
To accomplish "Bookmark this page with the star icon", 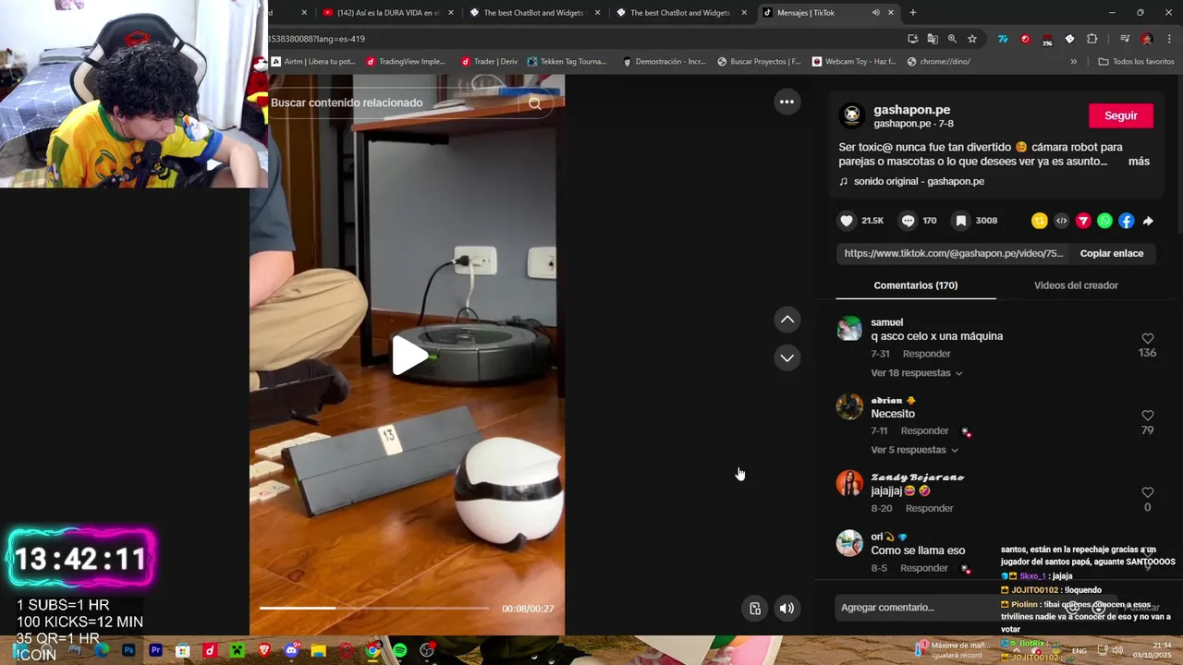I will (972, 39).
